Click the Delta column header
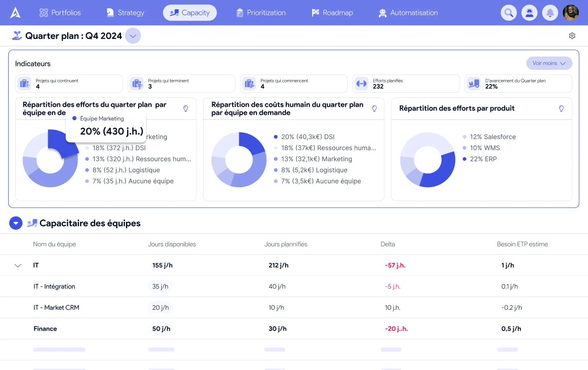Image resolution: width=588 pixels, height=370 pixels. pyautogui.click(x=388, y=244)
